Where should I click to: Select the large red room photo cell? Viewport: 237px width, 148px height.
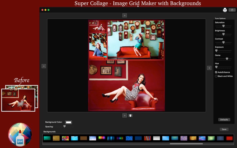126,86
